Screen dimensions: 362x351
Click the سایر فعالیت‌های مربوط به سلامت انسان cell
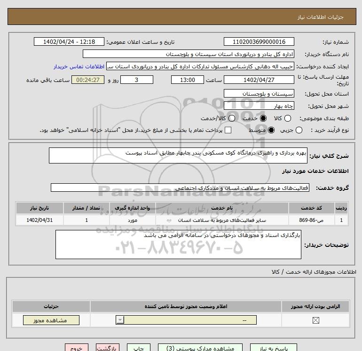pyautogui.click(x=222, y=220)
